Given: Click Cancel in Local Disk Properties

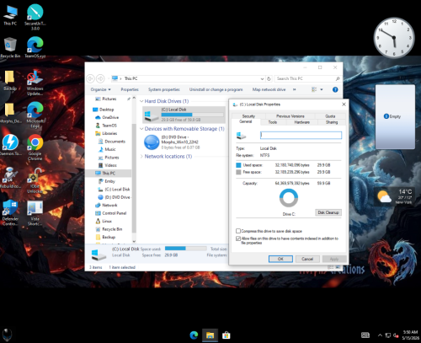Looking at the screenshot, I should tap(307, 259).
